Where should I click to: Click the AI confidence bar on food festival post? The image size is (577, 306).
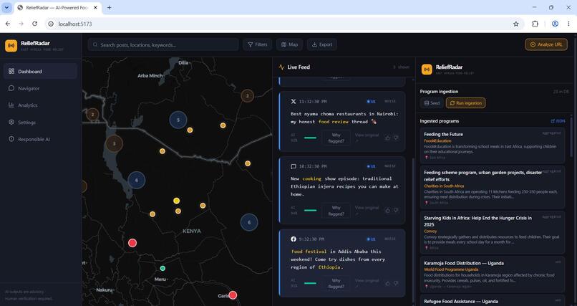[310, 283]
